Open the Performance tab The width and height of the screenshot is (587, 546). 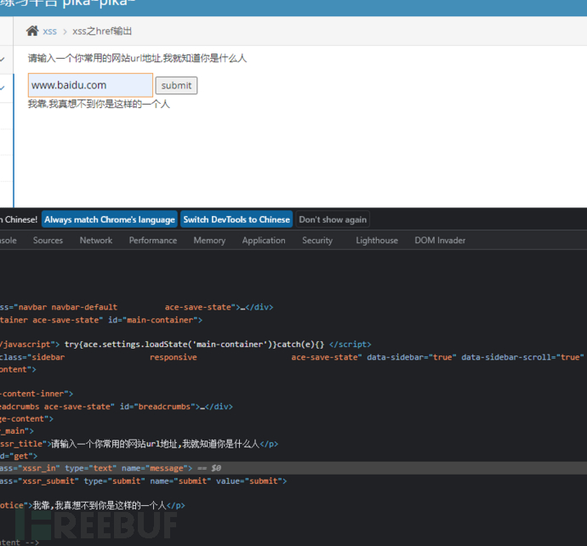pos(153,240)
